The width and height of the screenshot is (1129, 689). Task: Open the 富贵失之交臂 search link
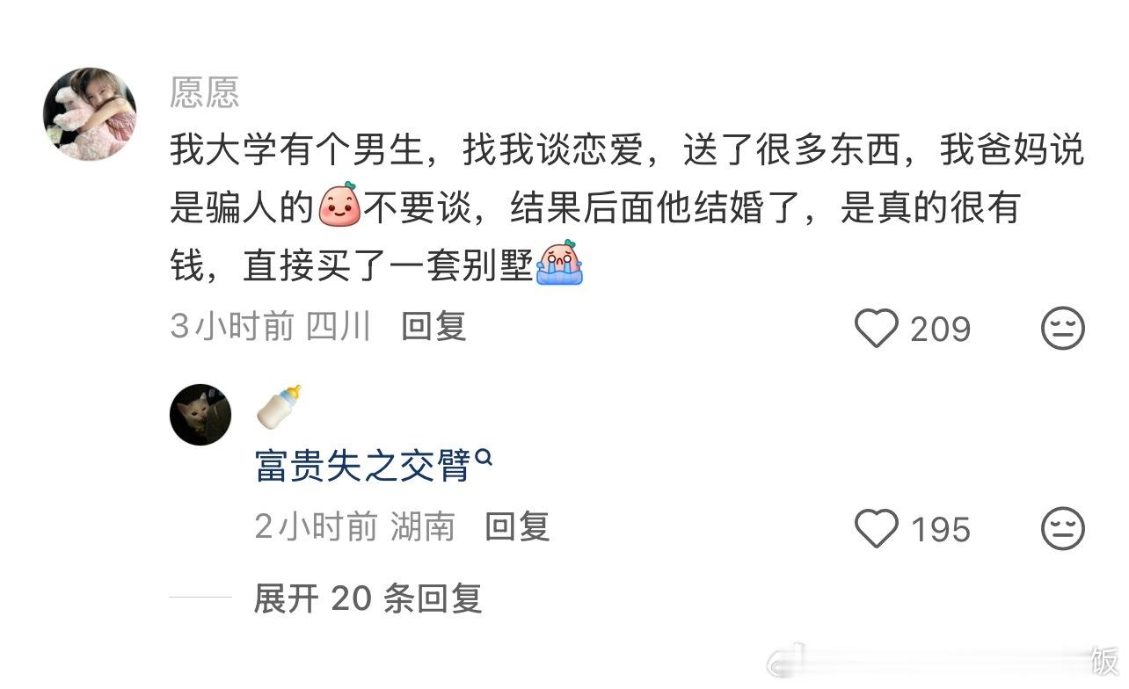363,465
